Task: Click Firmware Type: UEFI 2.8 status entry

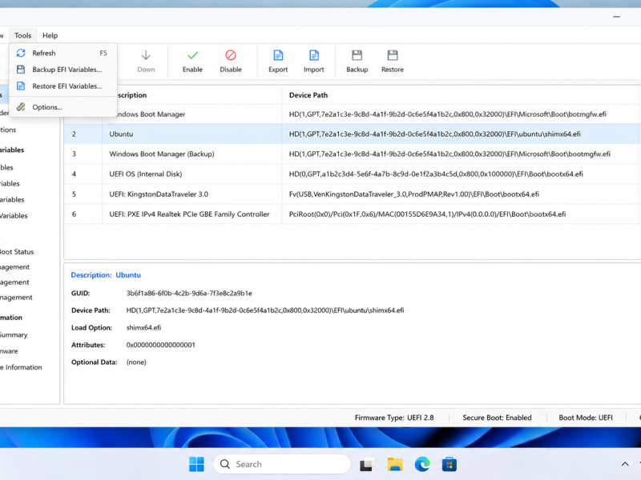Action: pyautogui.click(x=394, y=418)
